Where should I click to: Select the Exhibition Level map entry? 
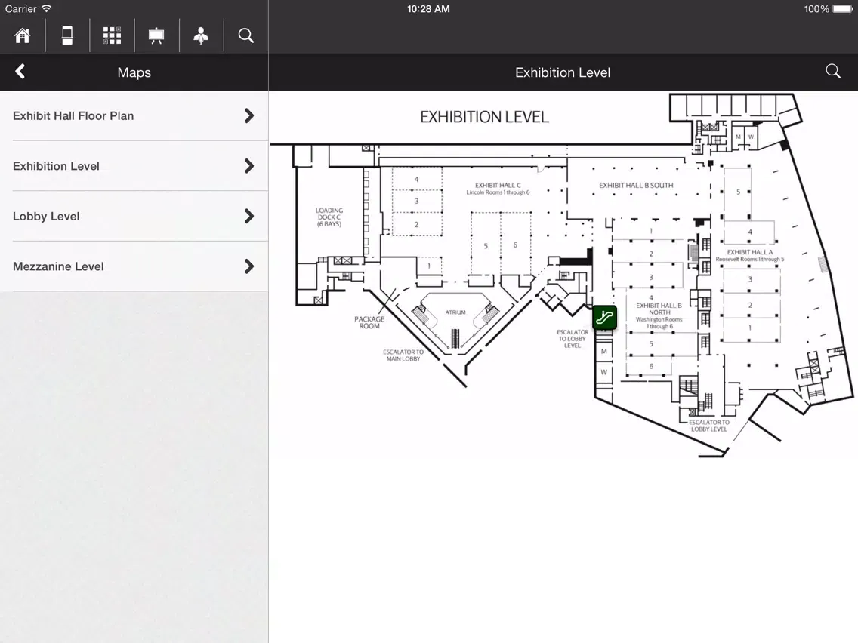134,166
